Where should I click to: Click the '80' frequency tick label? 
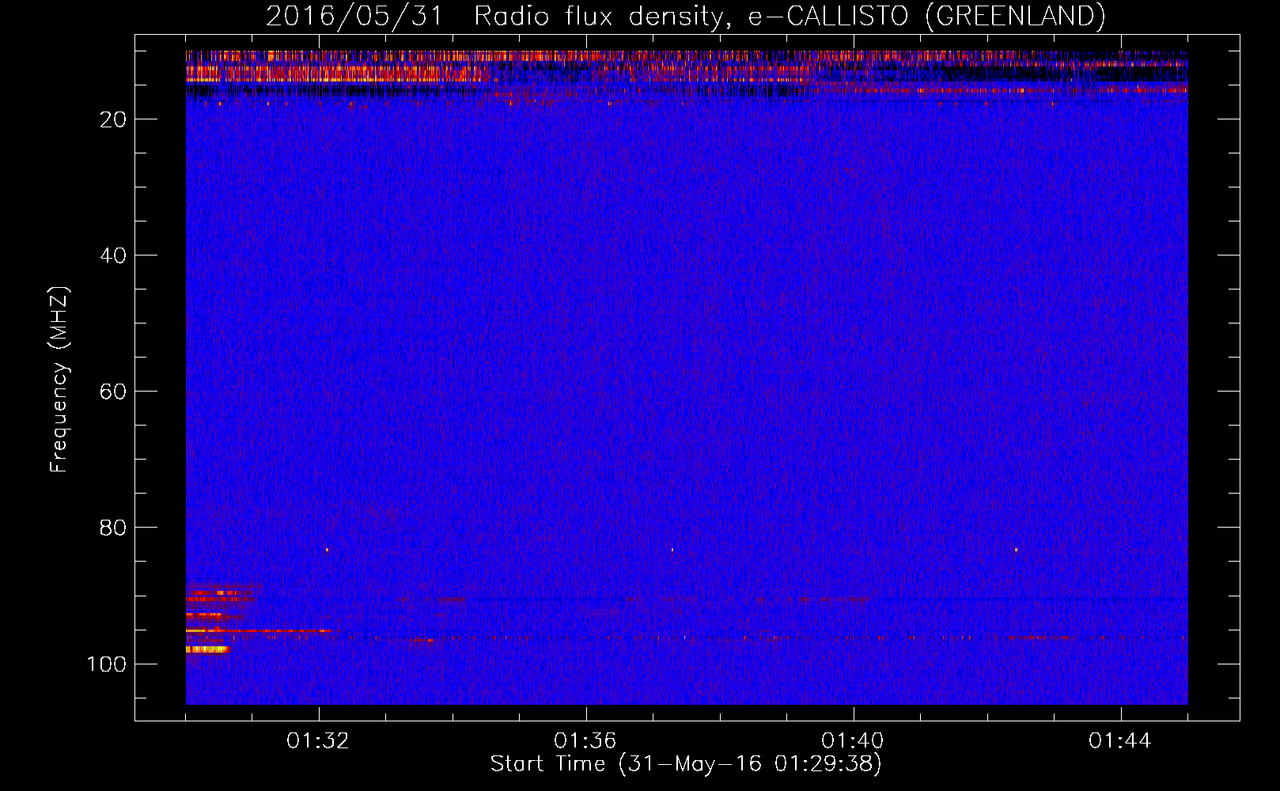[113, 528]
